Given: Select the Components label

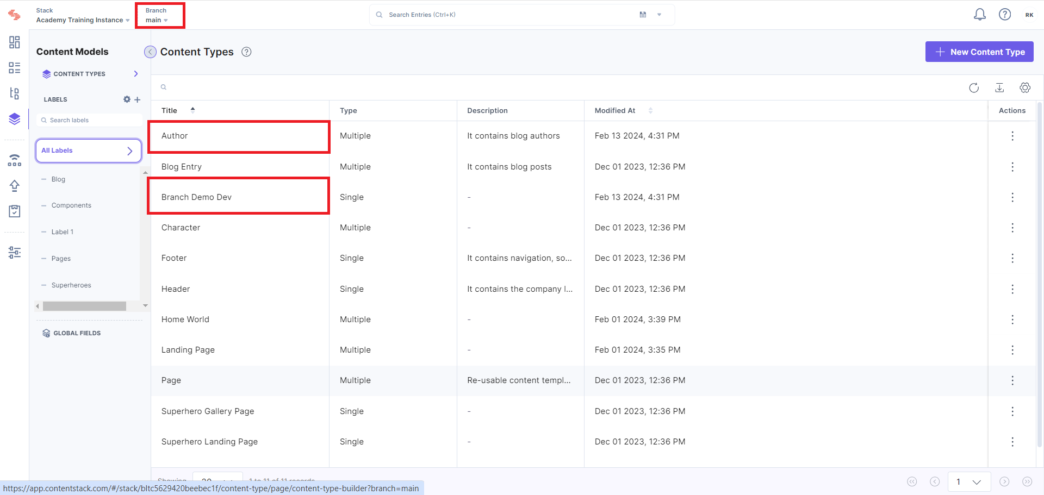Looking at the screenshot, I should click(x=71, y=205).
